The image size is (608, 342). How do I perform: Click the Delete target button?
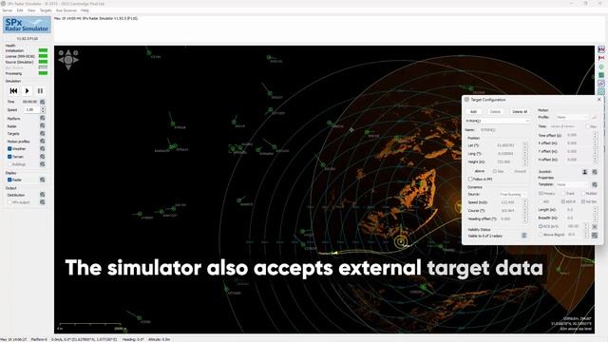(495, 112)
